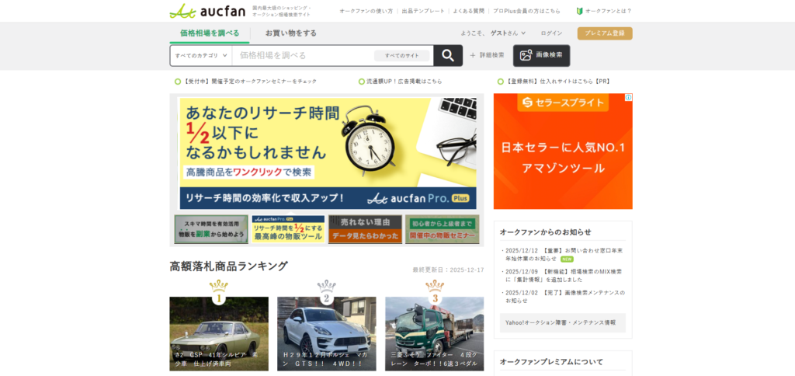Viewport: 795px width, 376px height.
Task: Click the plus icon for advanced search
Action: coord(472,55)
